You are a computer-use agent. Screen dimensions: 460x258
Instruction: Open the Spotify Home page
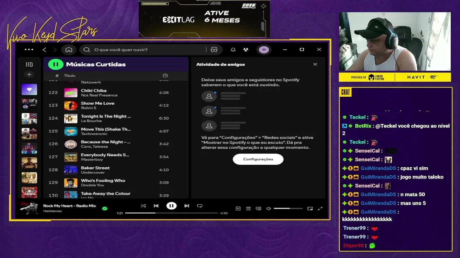pyautogui.click(x=69, y=49)
